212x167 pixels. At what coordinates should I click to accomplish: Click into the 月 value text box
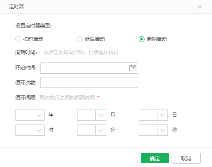coord(86,115)
